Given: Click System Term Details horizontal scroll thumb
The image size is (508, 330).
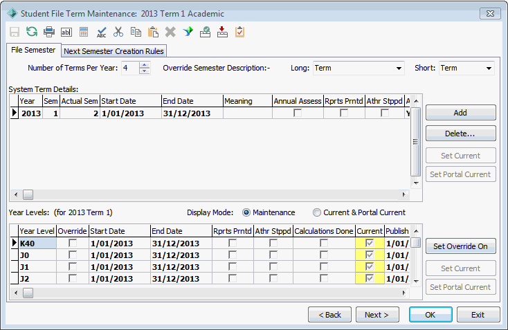Looking at the screenshot, I should pyautogui.click(x=28, y=194).
